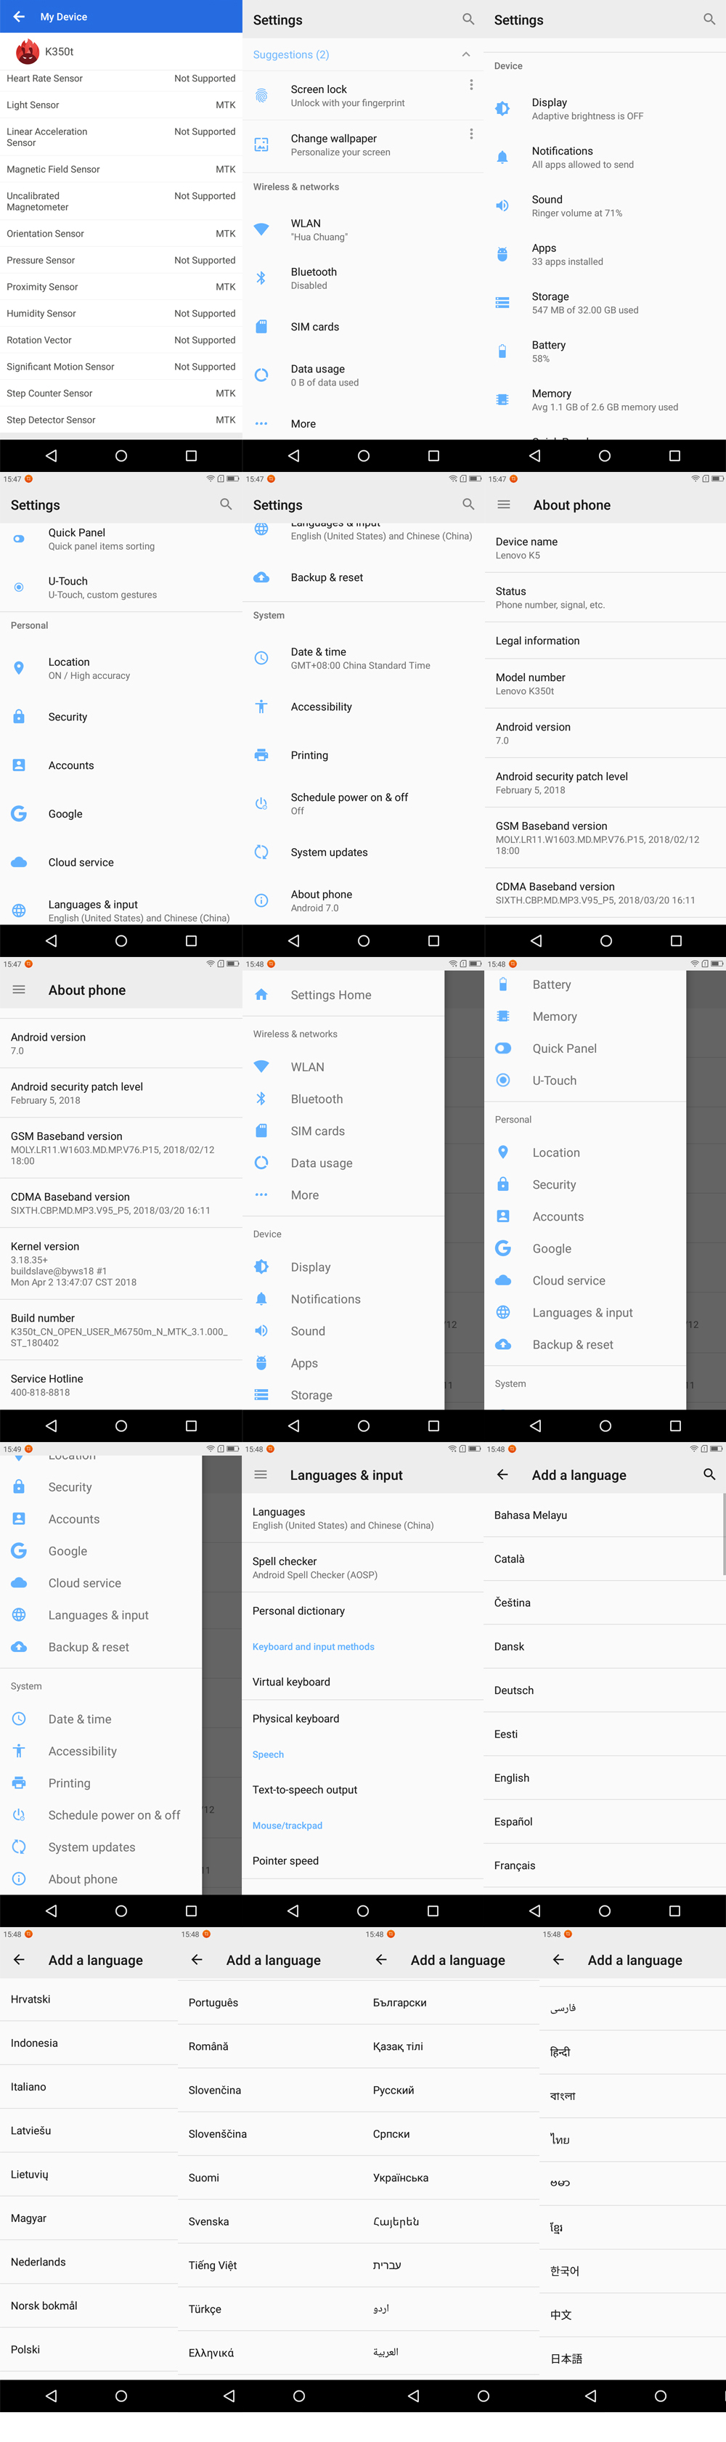726x2442 pixels.
Task: Select Memory in the navigation drawer
Action: tap(584, 1017)
